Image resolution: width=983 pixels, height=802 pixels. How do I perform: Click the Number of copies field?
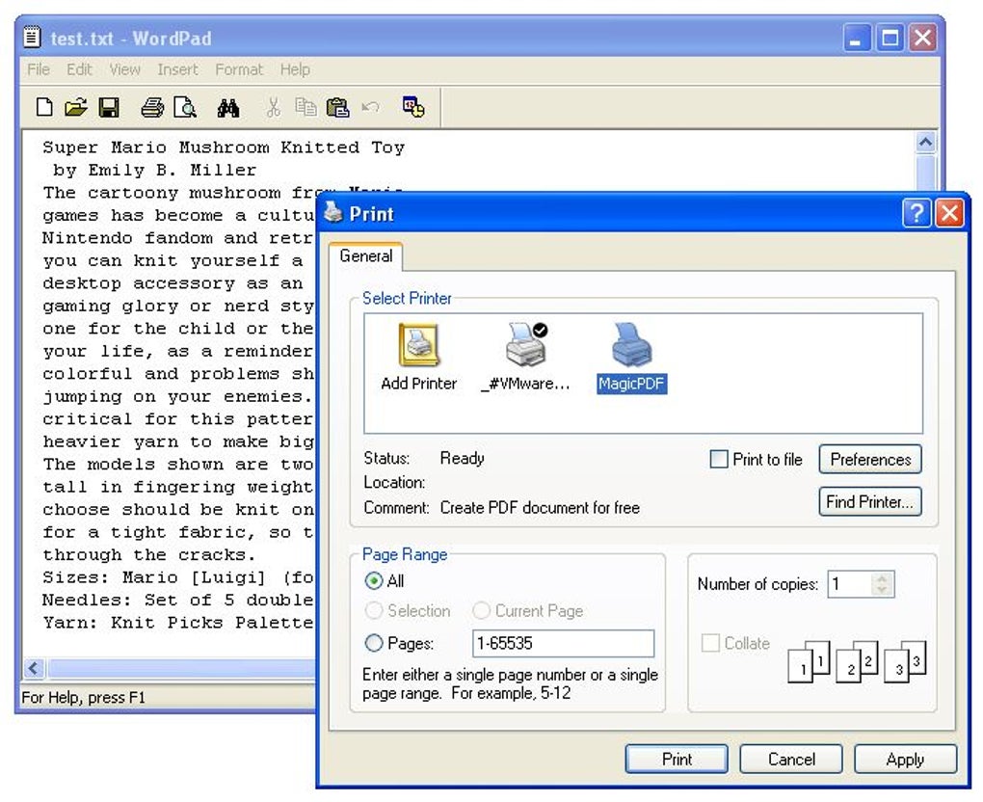tap(850, 584)
